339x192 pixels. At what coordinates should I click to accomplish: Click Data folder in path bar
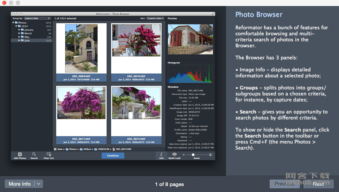[58, 149]
